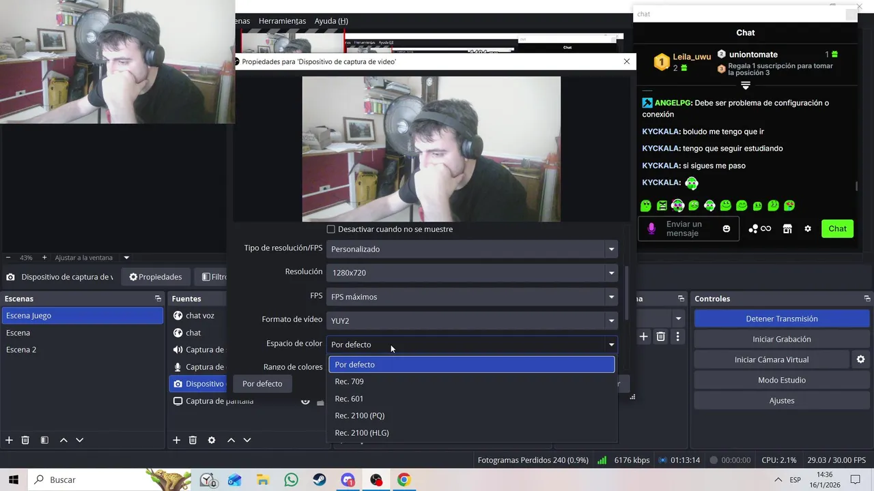Screen dimensions: 874x491
Task: Open Google Chrome from the taskbar
Action: coord(404,479)
